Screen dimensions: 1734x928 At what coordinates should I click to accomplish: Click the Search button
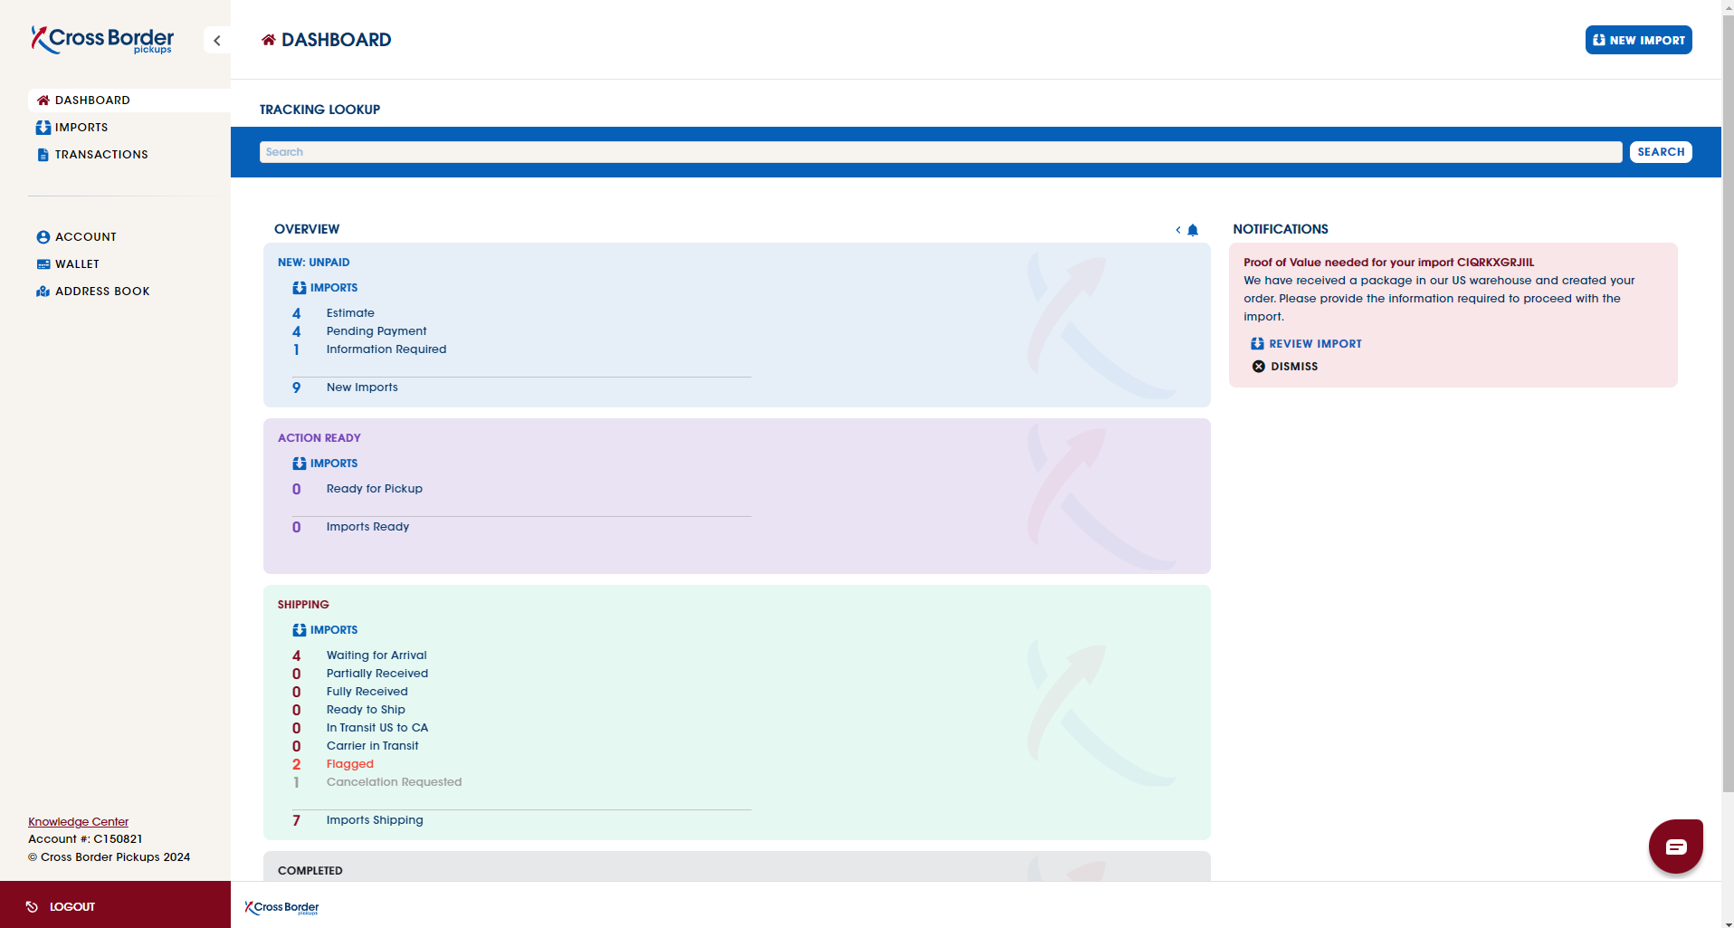1661,152
